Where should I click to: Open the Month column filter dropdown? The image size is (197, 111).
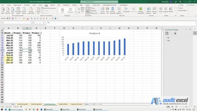click(x=12, y=33)
